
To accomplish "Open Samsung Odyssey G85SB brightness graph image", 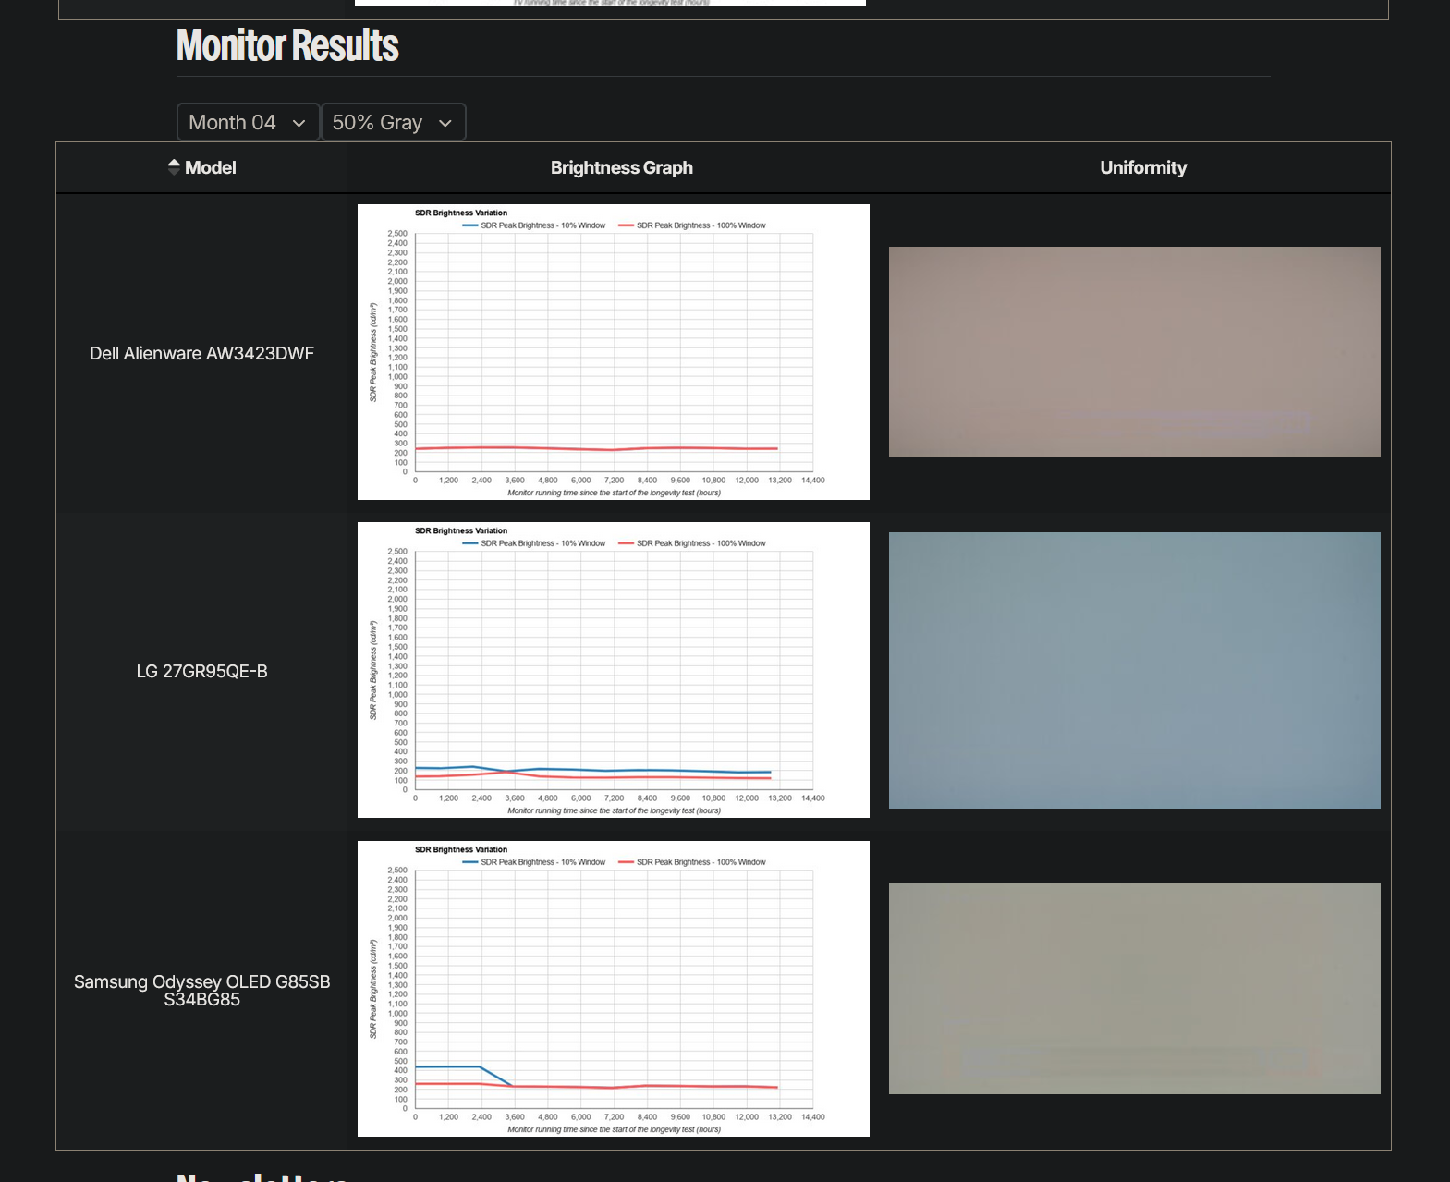I will 614,989.
